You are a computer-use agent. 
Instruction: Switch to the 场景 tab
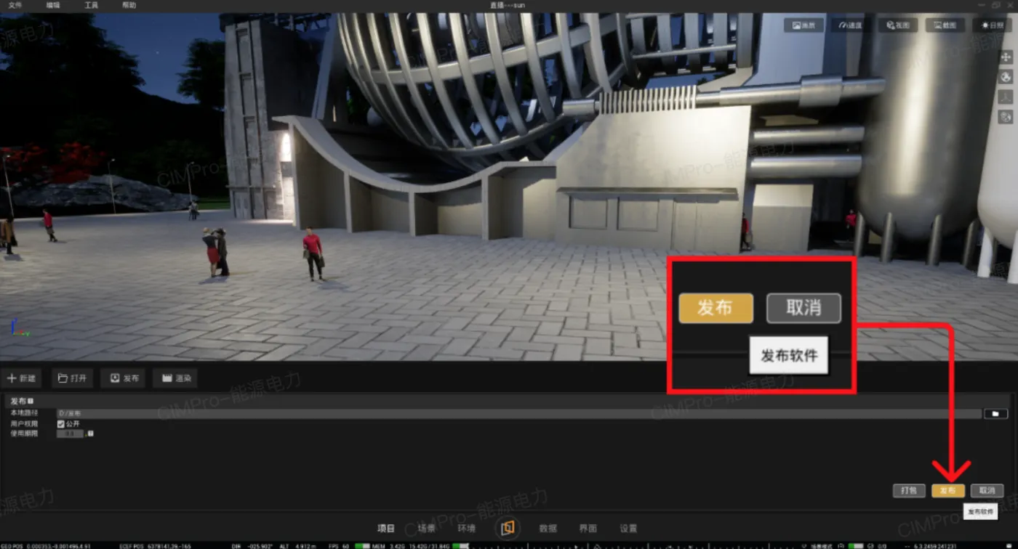coord(427,529)
